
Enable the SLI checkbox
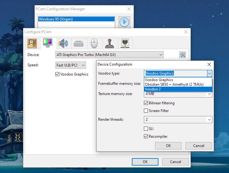pyautogui.click(x=146, y=128)
